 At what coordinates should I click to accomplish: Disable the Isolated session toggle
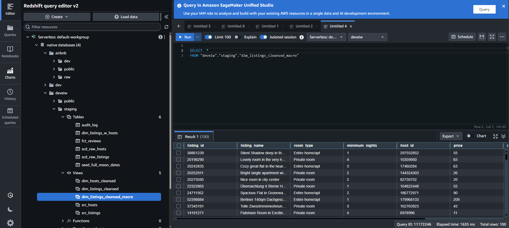tap(263, 37)
